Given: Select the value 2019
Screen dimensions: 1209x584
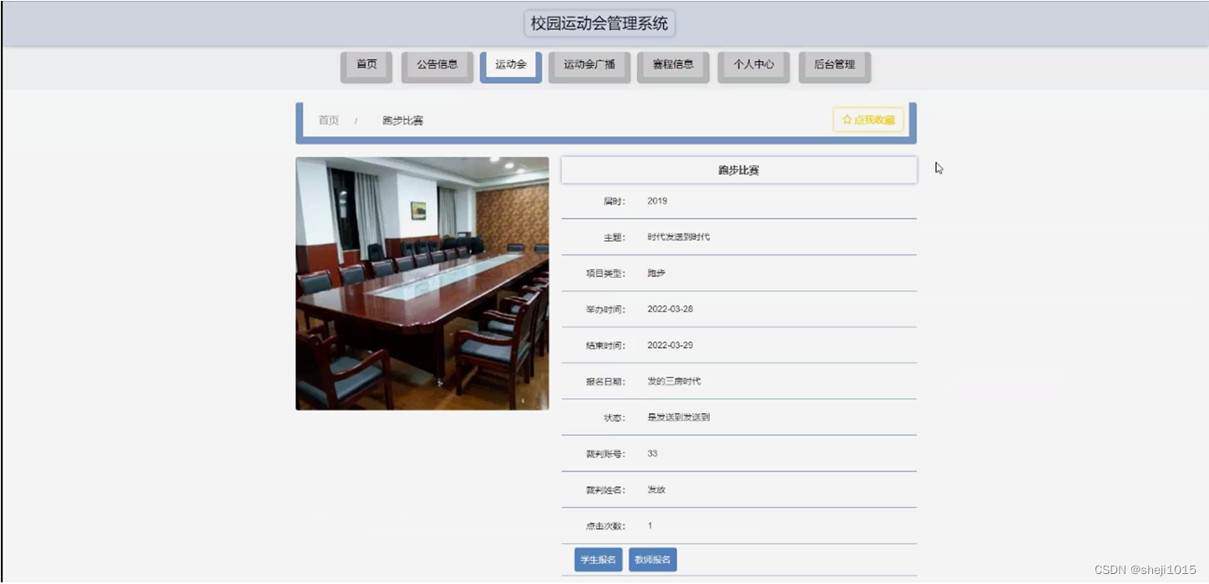Looking at the screenshot, I should 657,201.
